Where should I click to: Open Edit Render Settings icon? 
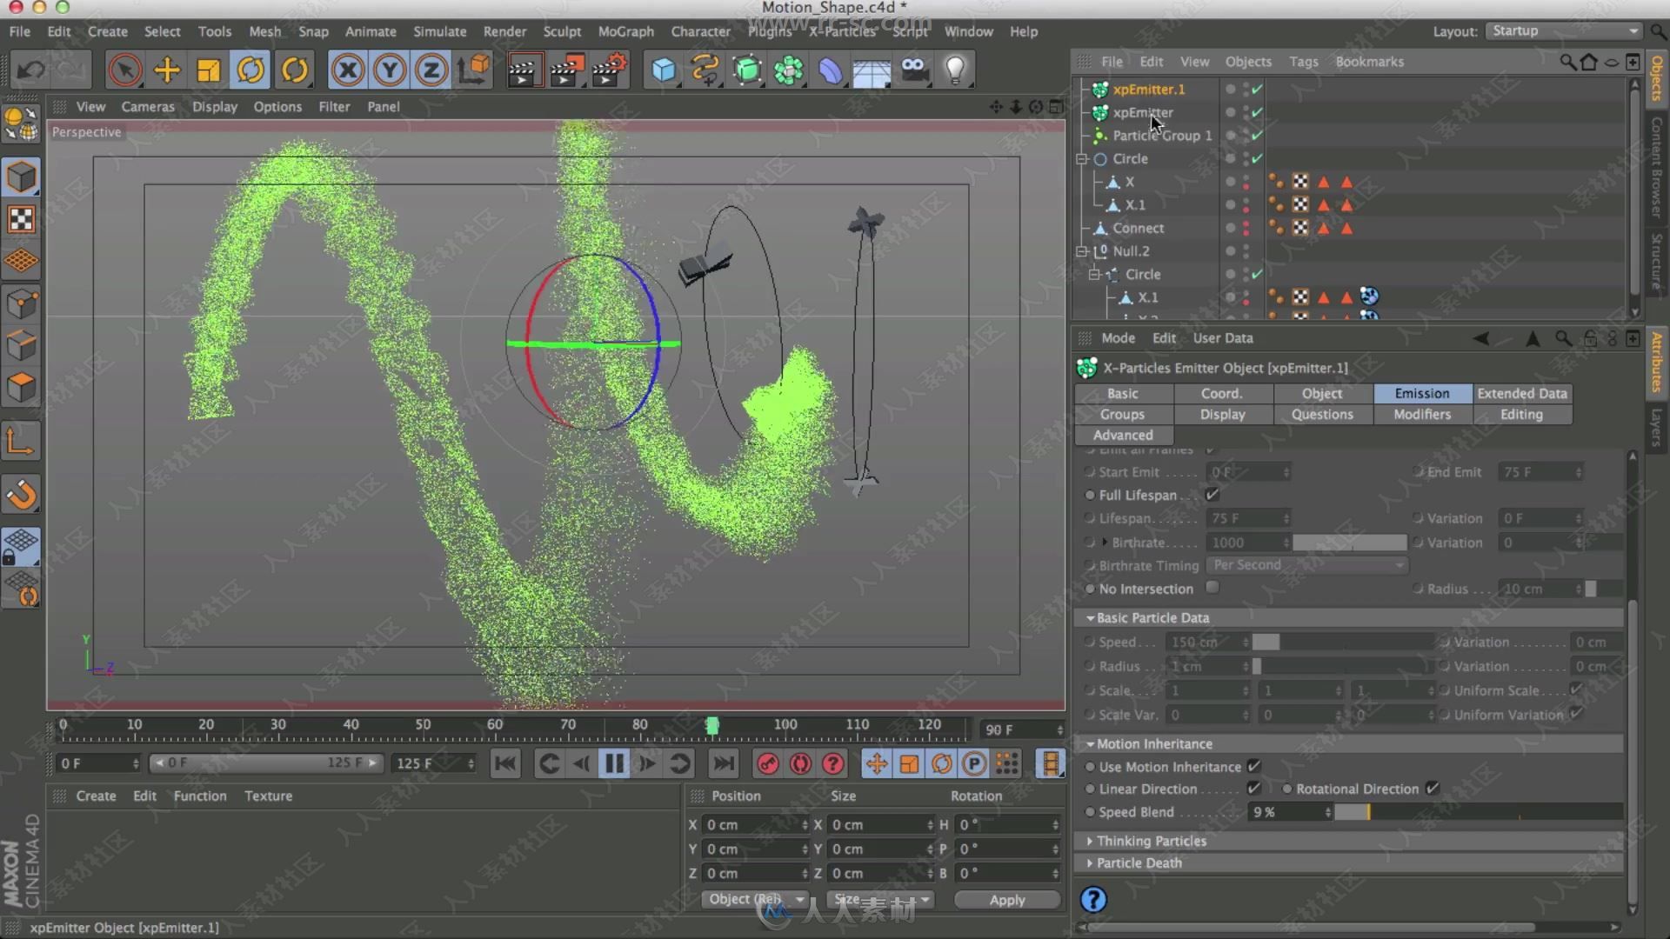(x=609, y=70)
